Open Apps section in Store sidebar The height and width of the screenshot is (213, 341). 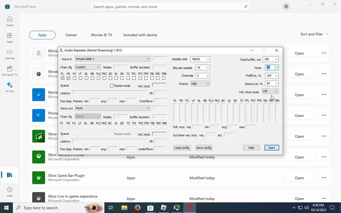tap(10, 38)
